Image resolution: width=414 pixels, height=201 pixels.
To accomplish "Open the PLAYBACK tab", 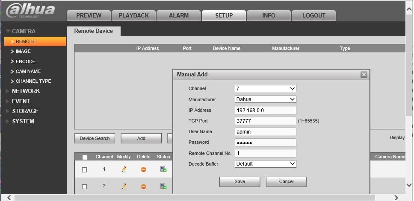I will click(133, 15).
